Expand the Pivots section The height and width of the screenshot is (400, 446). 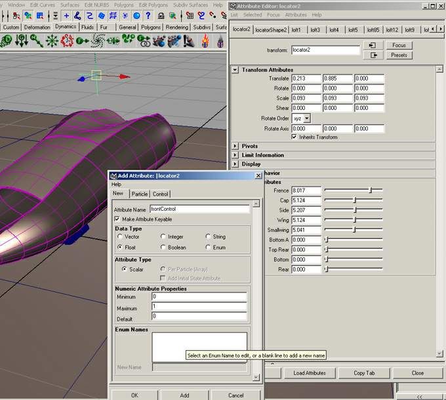tap(235, 146)
